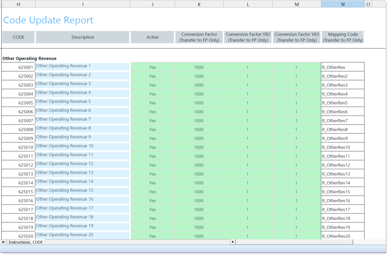Image resolution: width=389 pixels, height=256 pixels.
Task: Switch to the Instructions sheet tab
Action: pos(19,242)
